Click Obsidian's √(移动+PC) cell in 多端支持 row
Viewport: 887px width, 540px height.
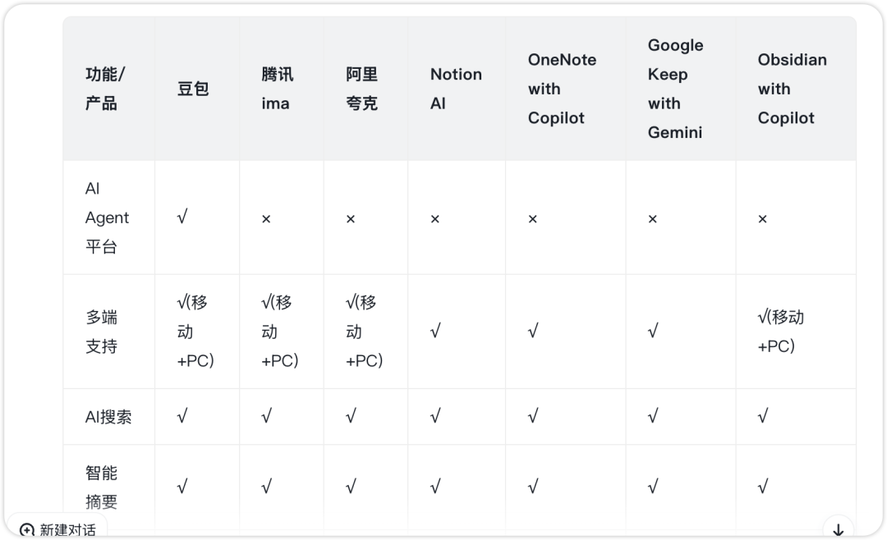coord(780,332)
